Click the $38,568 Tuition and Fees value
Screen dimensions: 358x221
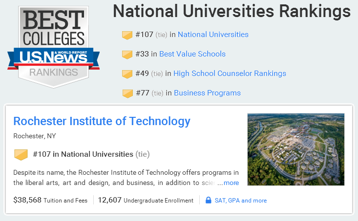[x=50, y=200]
